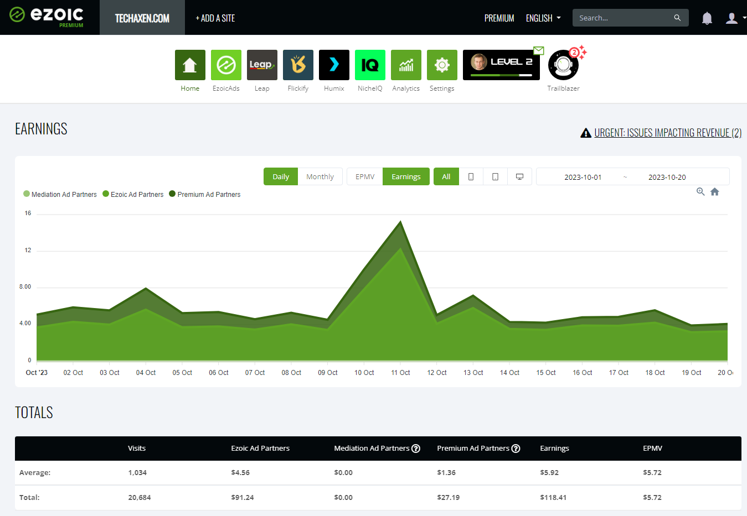Screen dimensions: 747x516
Task: Click the search input field
Action: pos(631,18)
